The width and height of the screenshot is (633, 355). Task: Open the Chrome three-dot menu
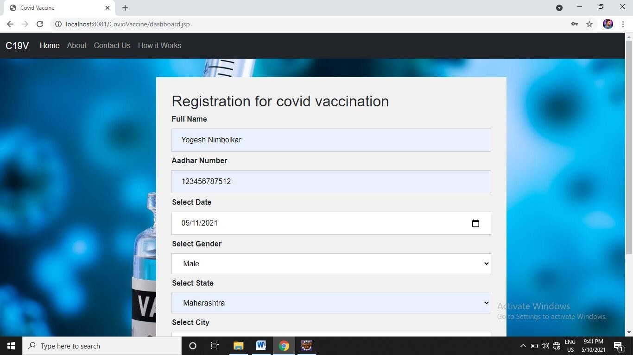coord(623,24)
